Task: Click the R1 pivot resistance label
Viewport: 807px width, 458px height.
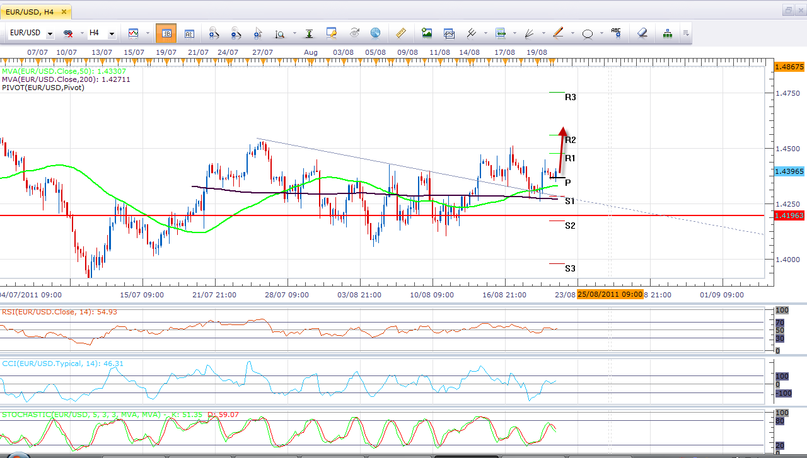Action: [x=570, y=158]
